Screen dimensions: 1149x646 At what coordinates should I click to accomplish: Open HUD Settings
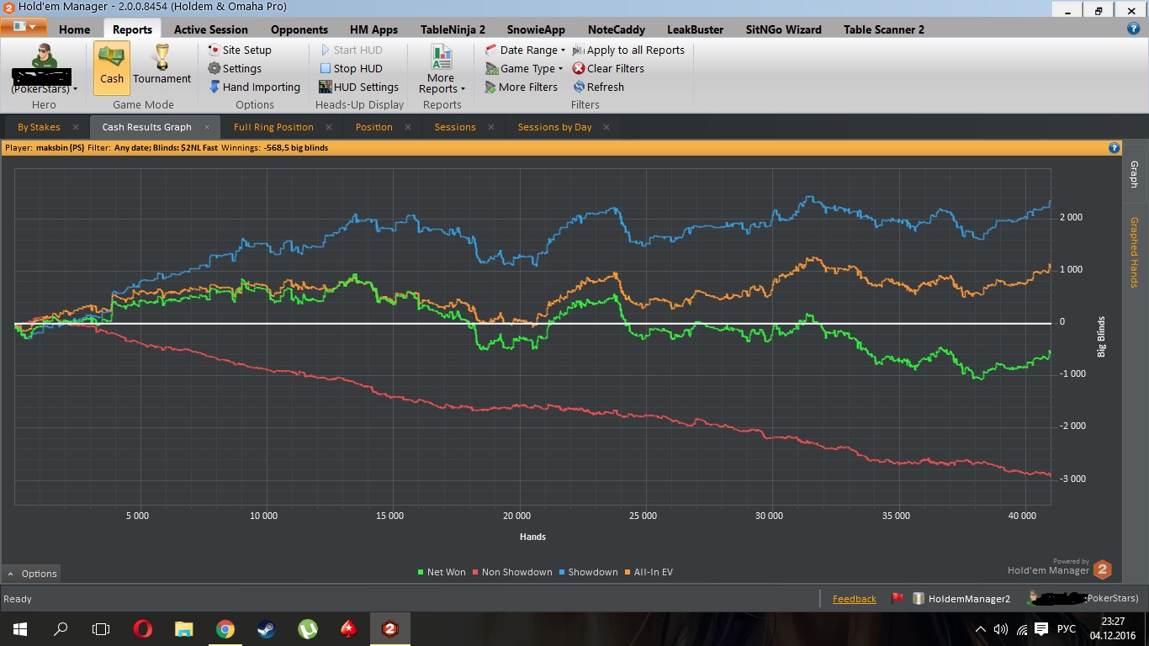pyautogui.click(x=359, y=87)
